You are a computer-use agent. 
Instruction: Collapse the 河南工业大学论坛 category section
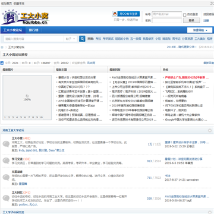210,130
